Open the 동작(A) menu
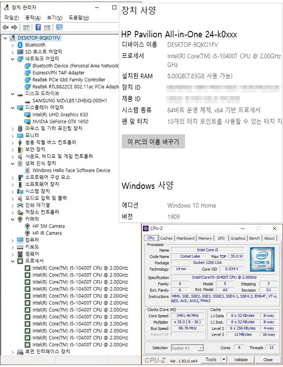Viewport: 283px width, 367px height. click(33, 18)
